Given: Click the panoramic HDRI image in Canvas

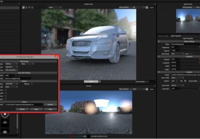Looking at the screenshot, I should [89, 112].
